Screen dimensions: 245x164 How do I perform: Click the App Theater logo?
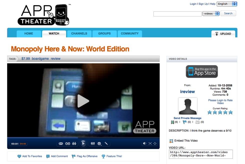44,15
